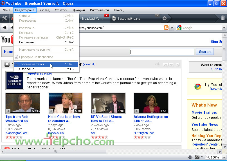Click the camera icon in status bar
Viewport: 227px width, 161px height.
(x=197, y=157)
